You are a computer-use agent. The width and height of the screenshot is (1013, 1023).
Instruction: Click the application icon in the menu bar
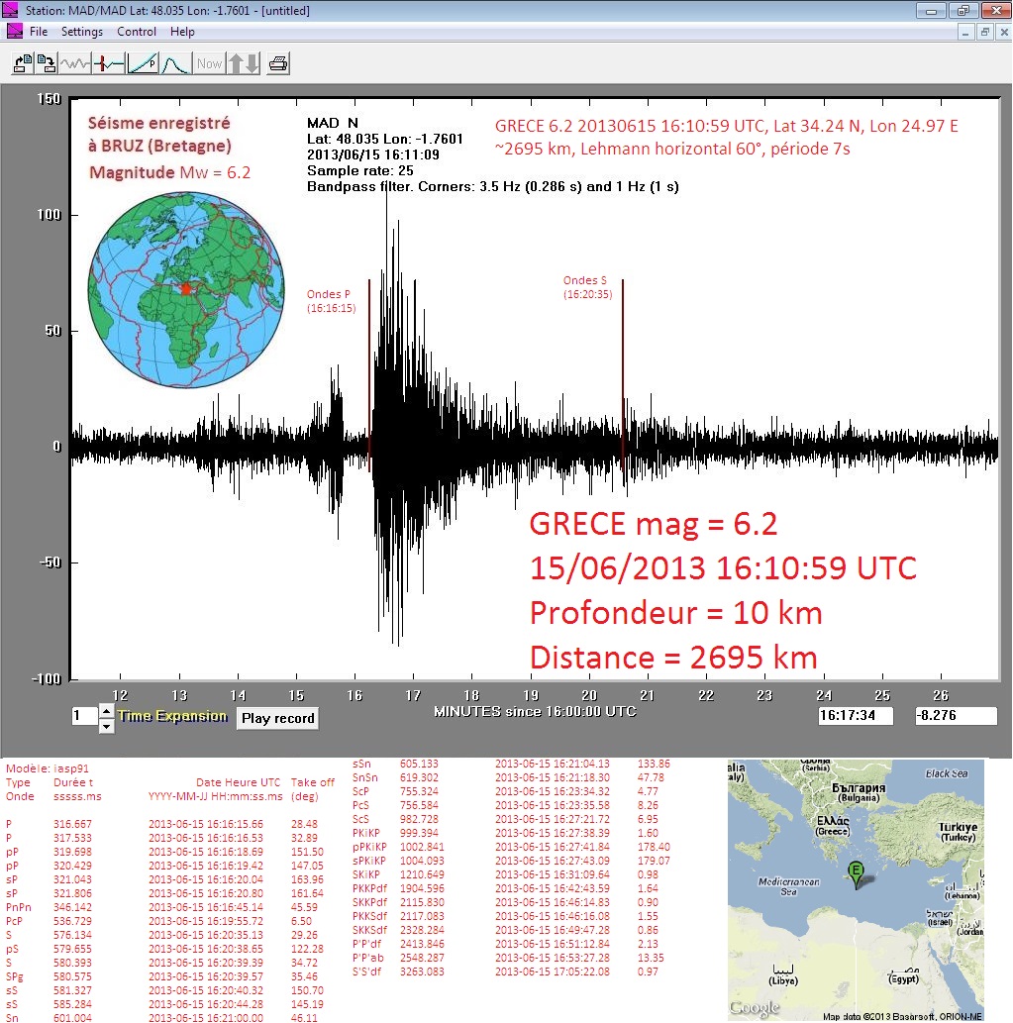coord(14,32)
